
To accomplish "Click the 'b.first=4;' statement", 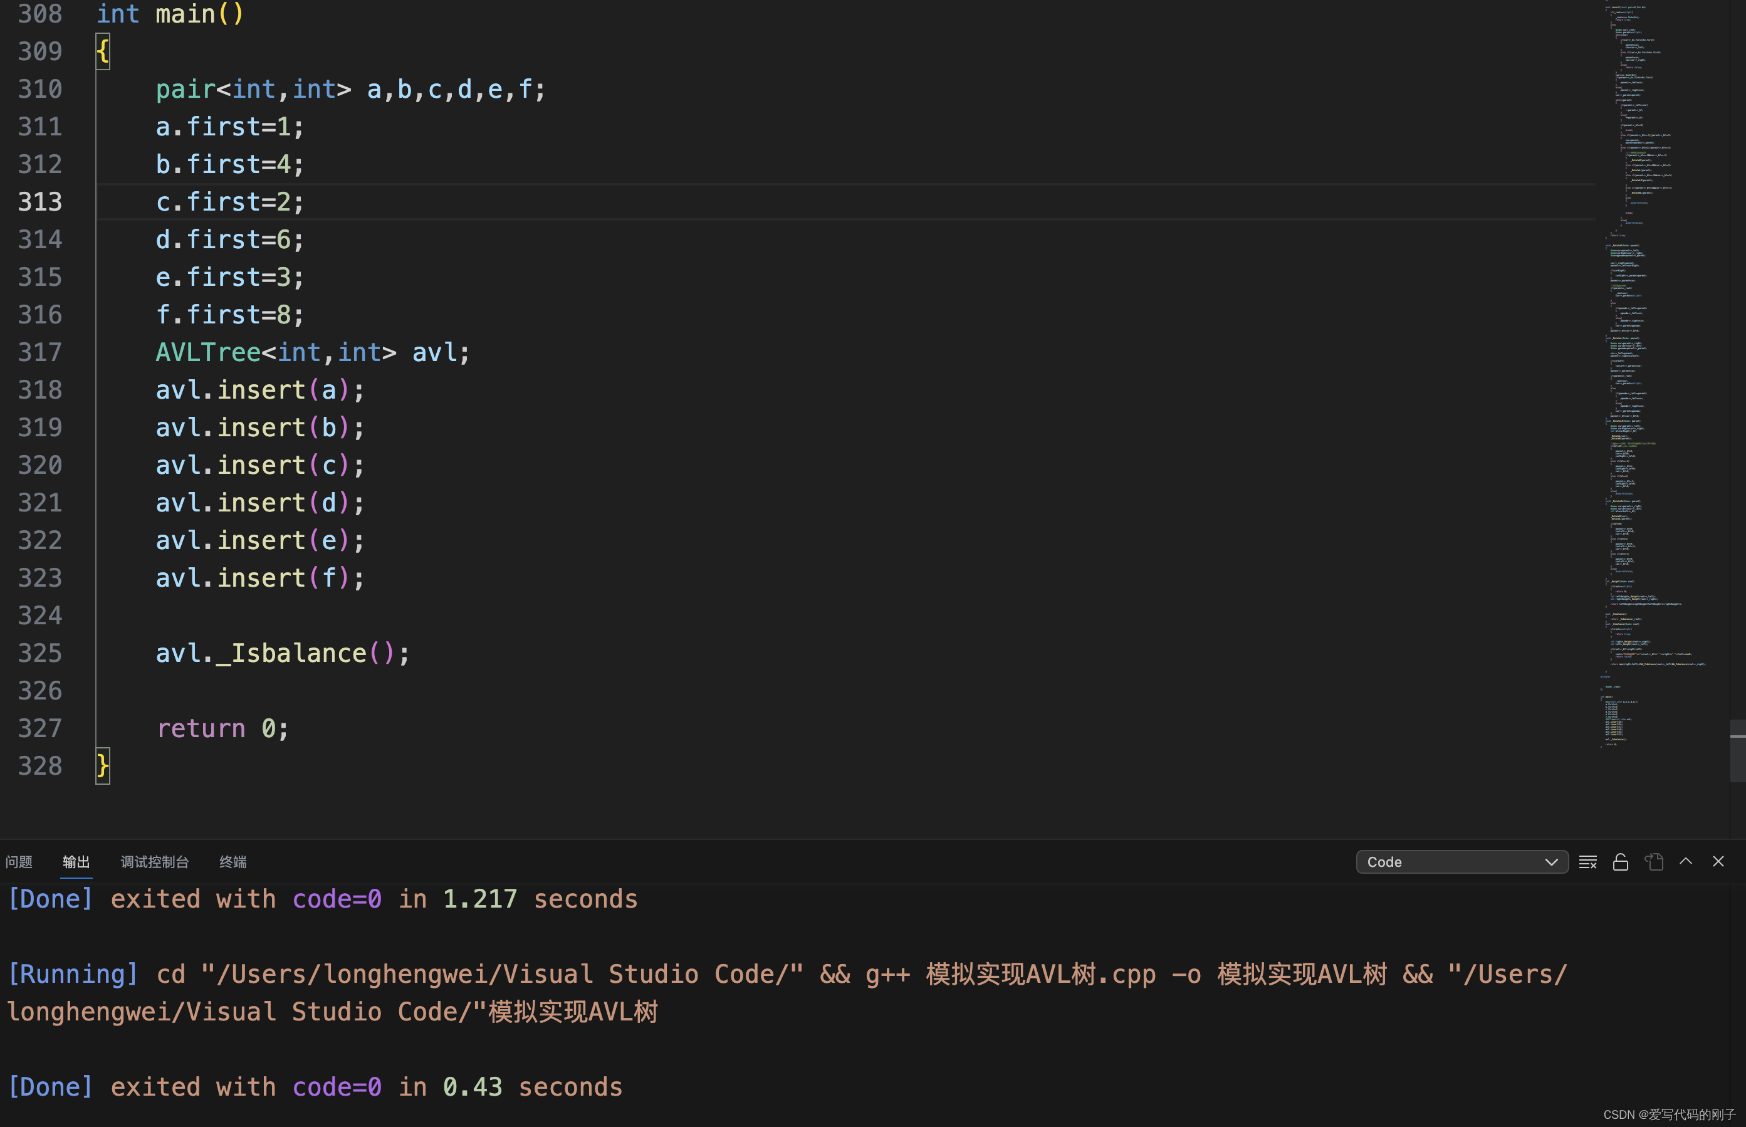I will pyautogui.click(x=229, y=164).
